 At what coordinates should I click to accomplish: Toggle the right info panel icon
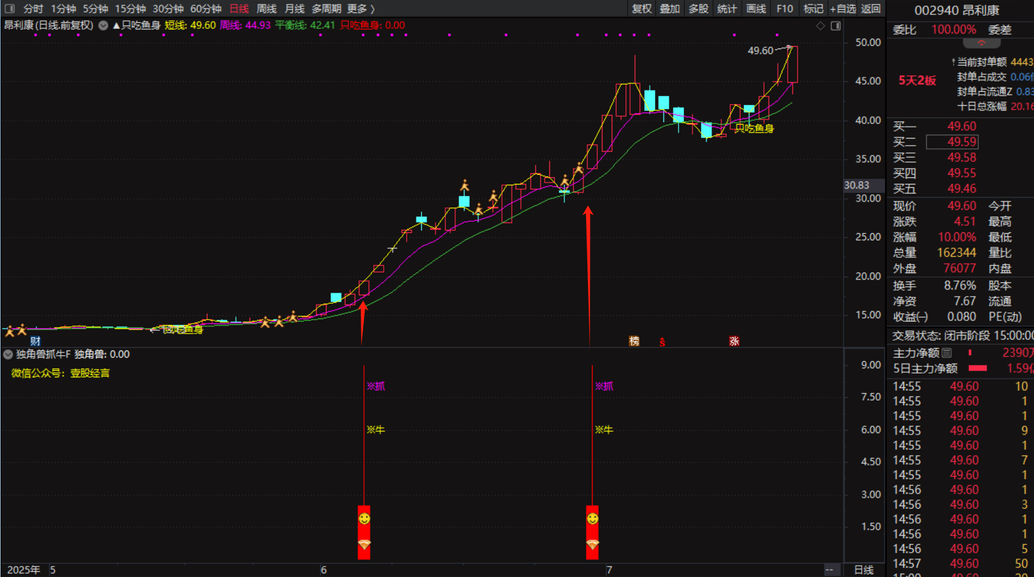[x=836, y=26]
